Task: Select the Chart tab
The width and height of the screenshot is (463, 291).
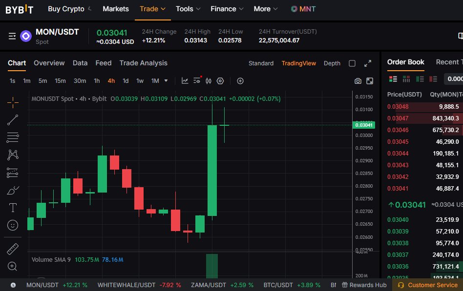Action: click(17, 63)
